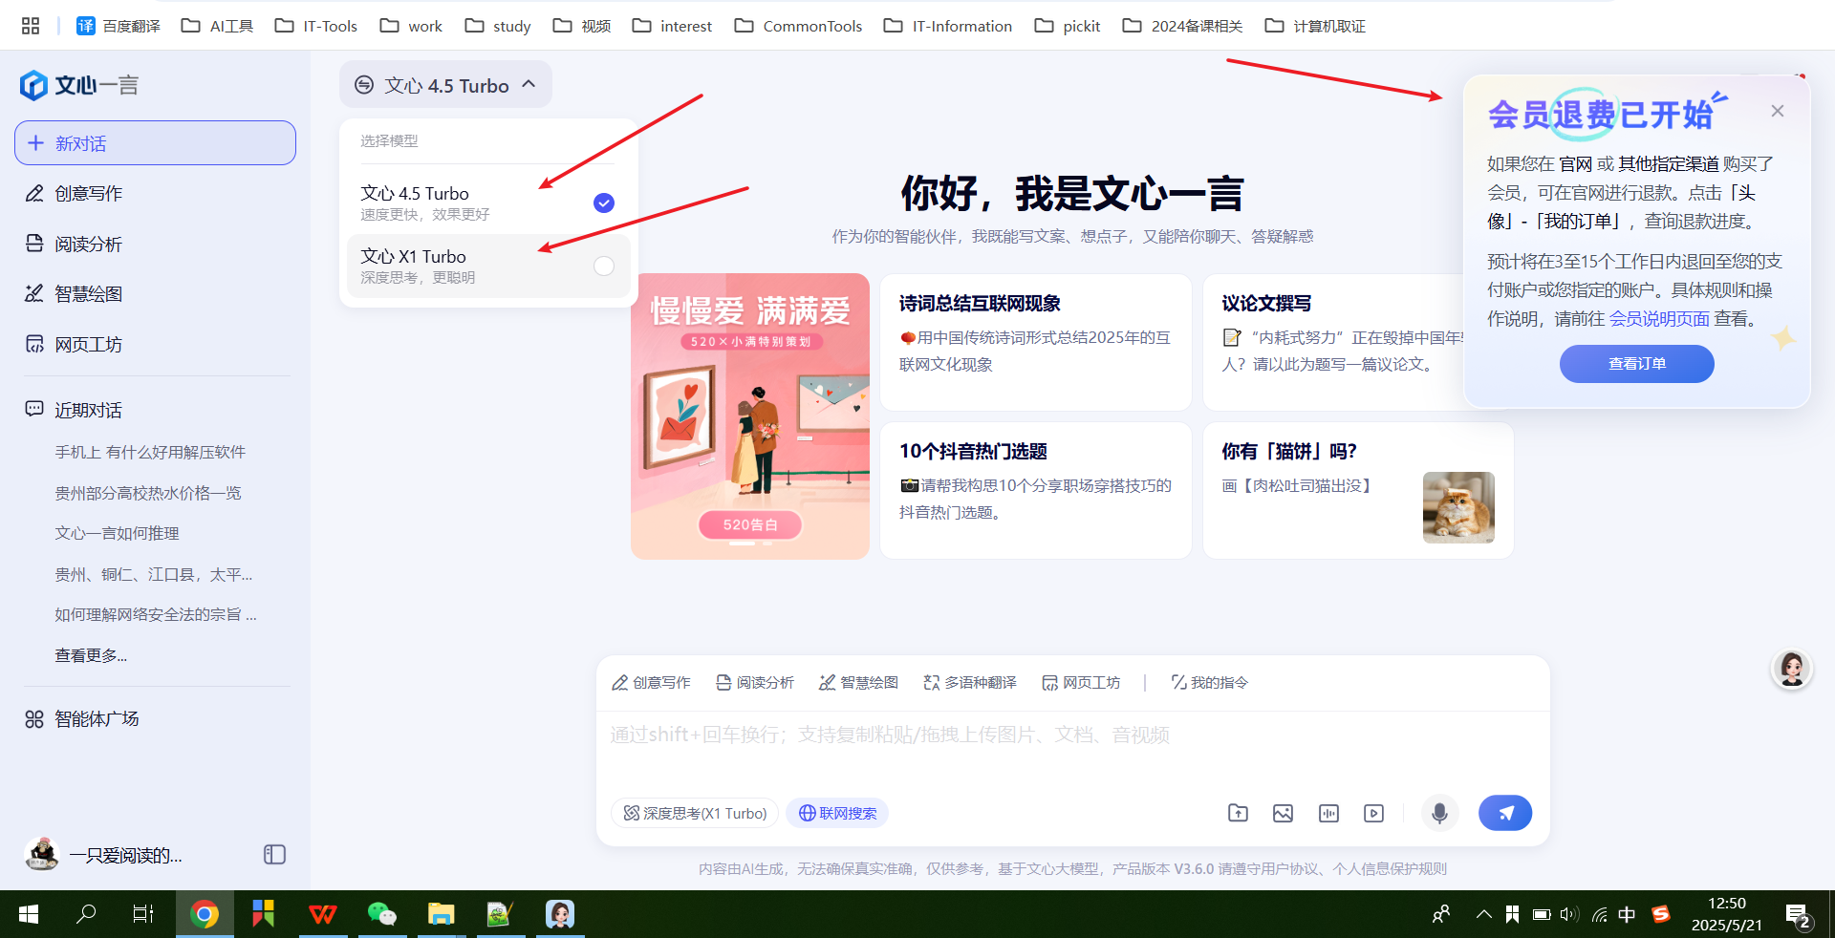1835x938 pixels.
Task: Open WeChat from the taskbar
Action: (381, 914)
